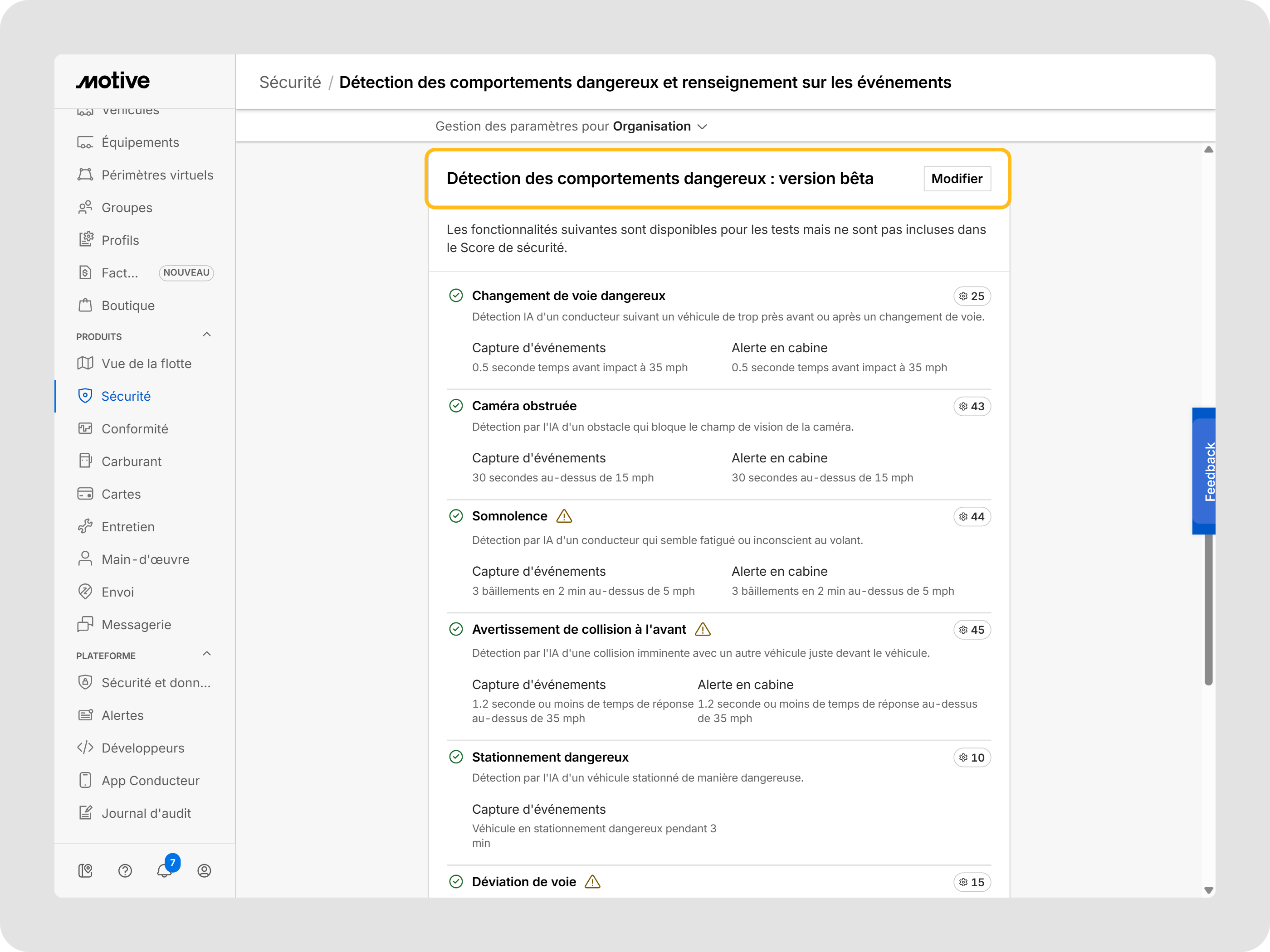Collapse the PRODUITS section
The width and height of the screenshot is (1270, 952).
[x=207, y=335]
